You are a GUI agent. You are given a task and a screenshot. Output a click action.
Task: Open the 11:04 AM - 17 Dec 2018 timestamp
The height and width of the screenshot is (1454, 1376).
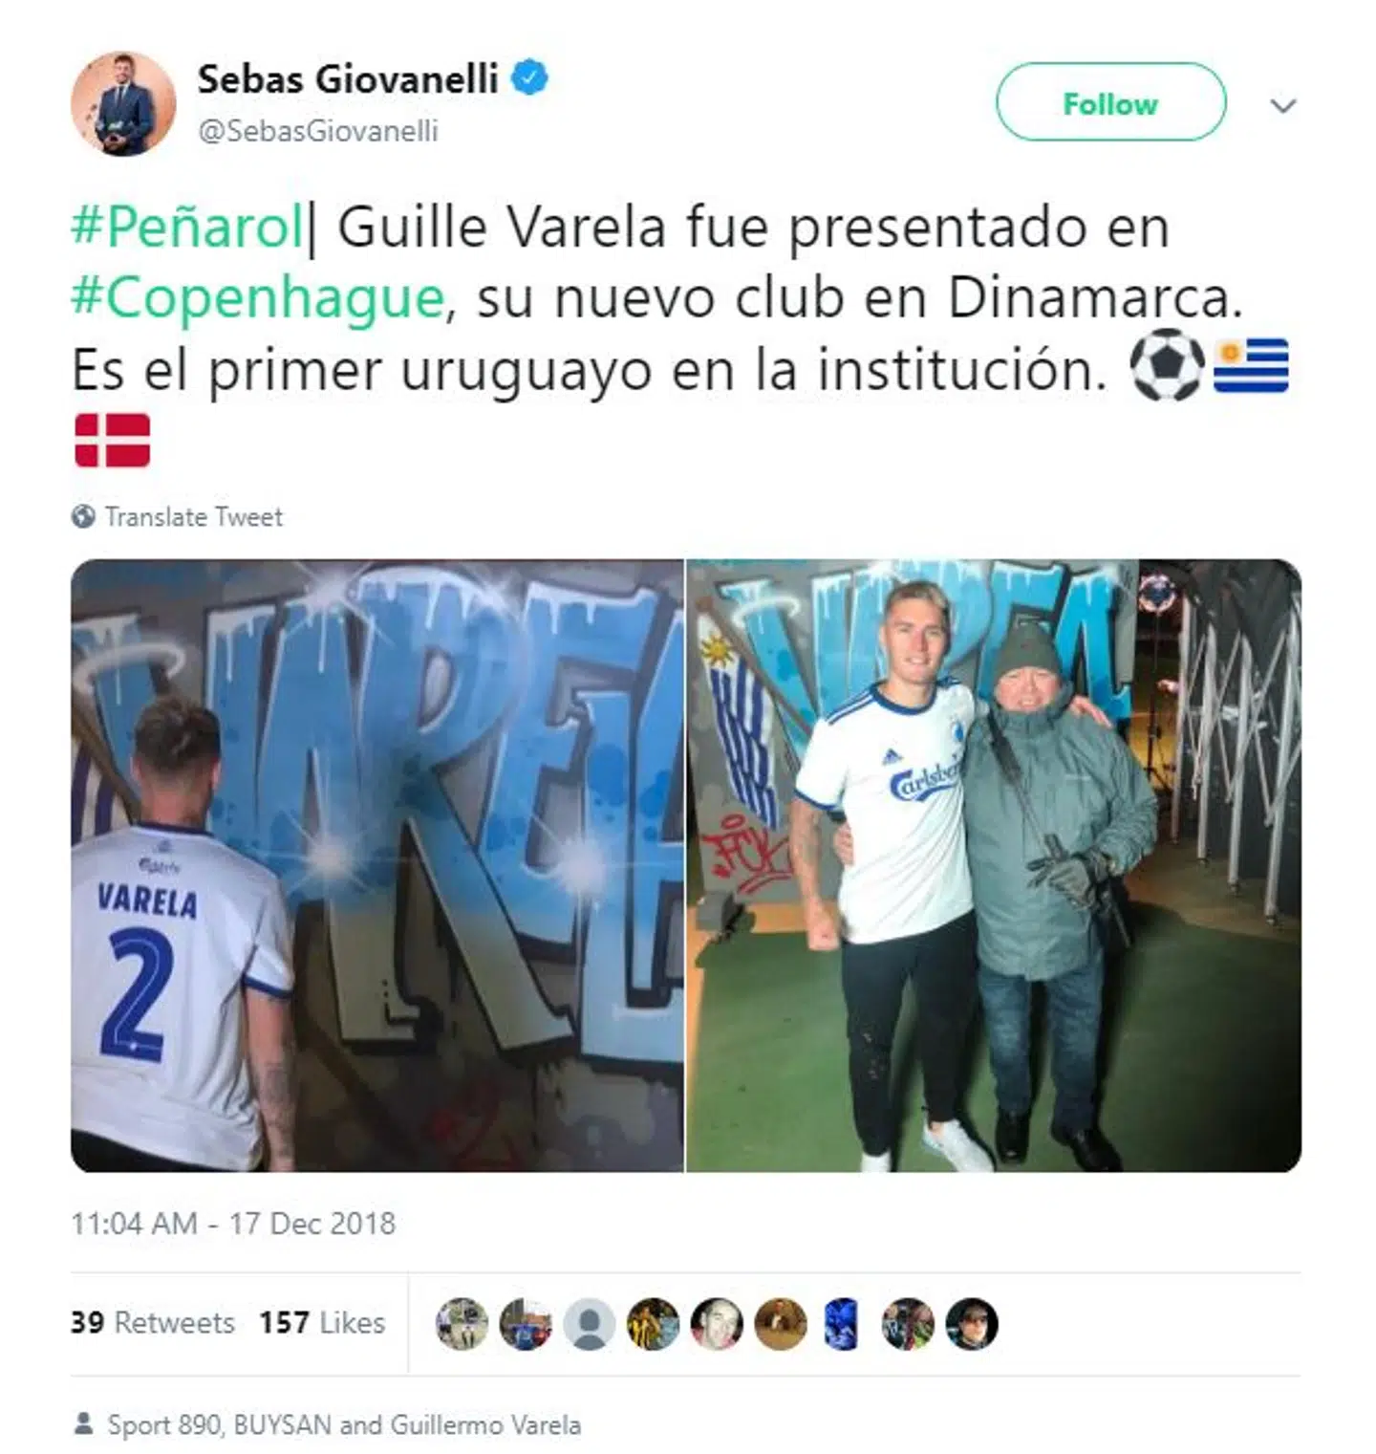click(233, 1224)
